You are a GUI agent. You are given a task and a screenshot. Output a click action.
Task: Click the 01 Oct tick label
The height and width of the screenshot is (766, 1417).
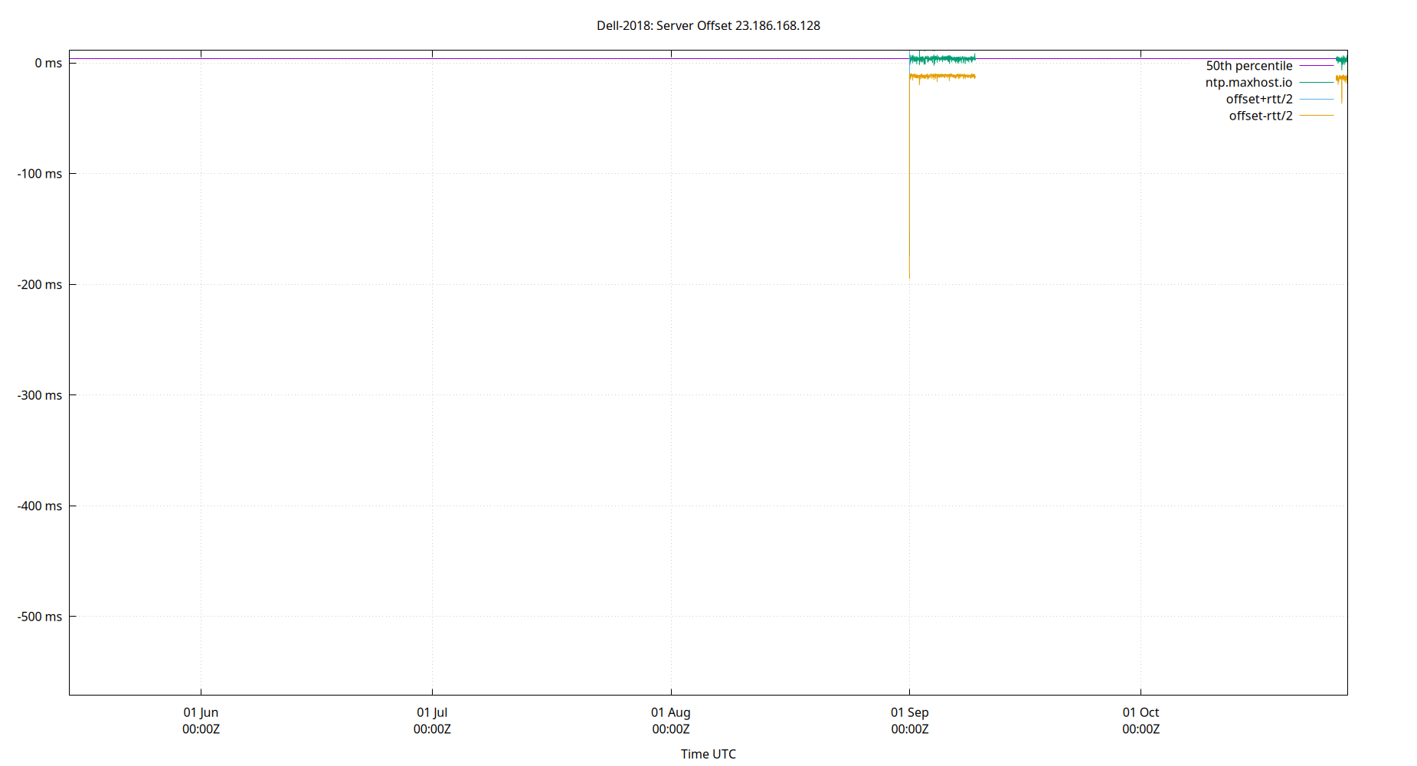(1143, 712)
